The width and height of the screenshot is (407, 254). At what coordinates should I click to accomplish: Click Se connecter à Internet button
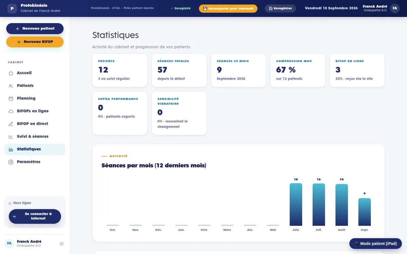(35, 216)
